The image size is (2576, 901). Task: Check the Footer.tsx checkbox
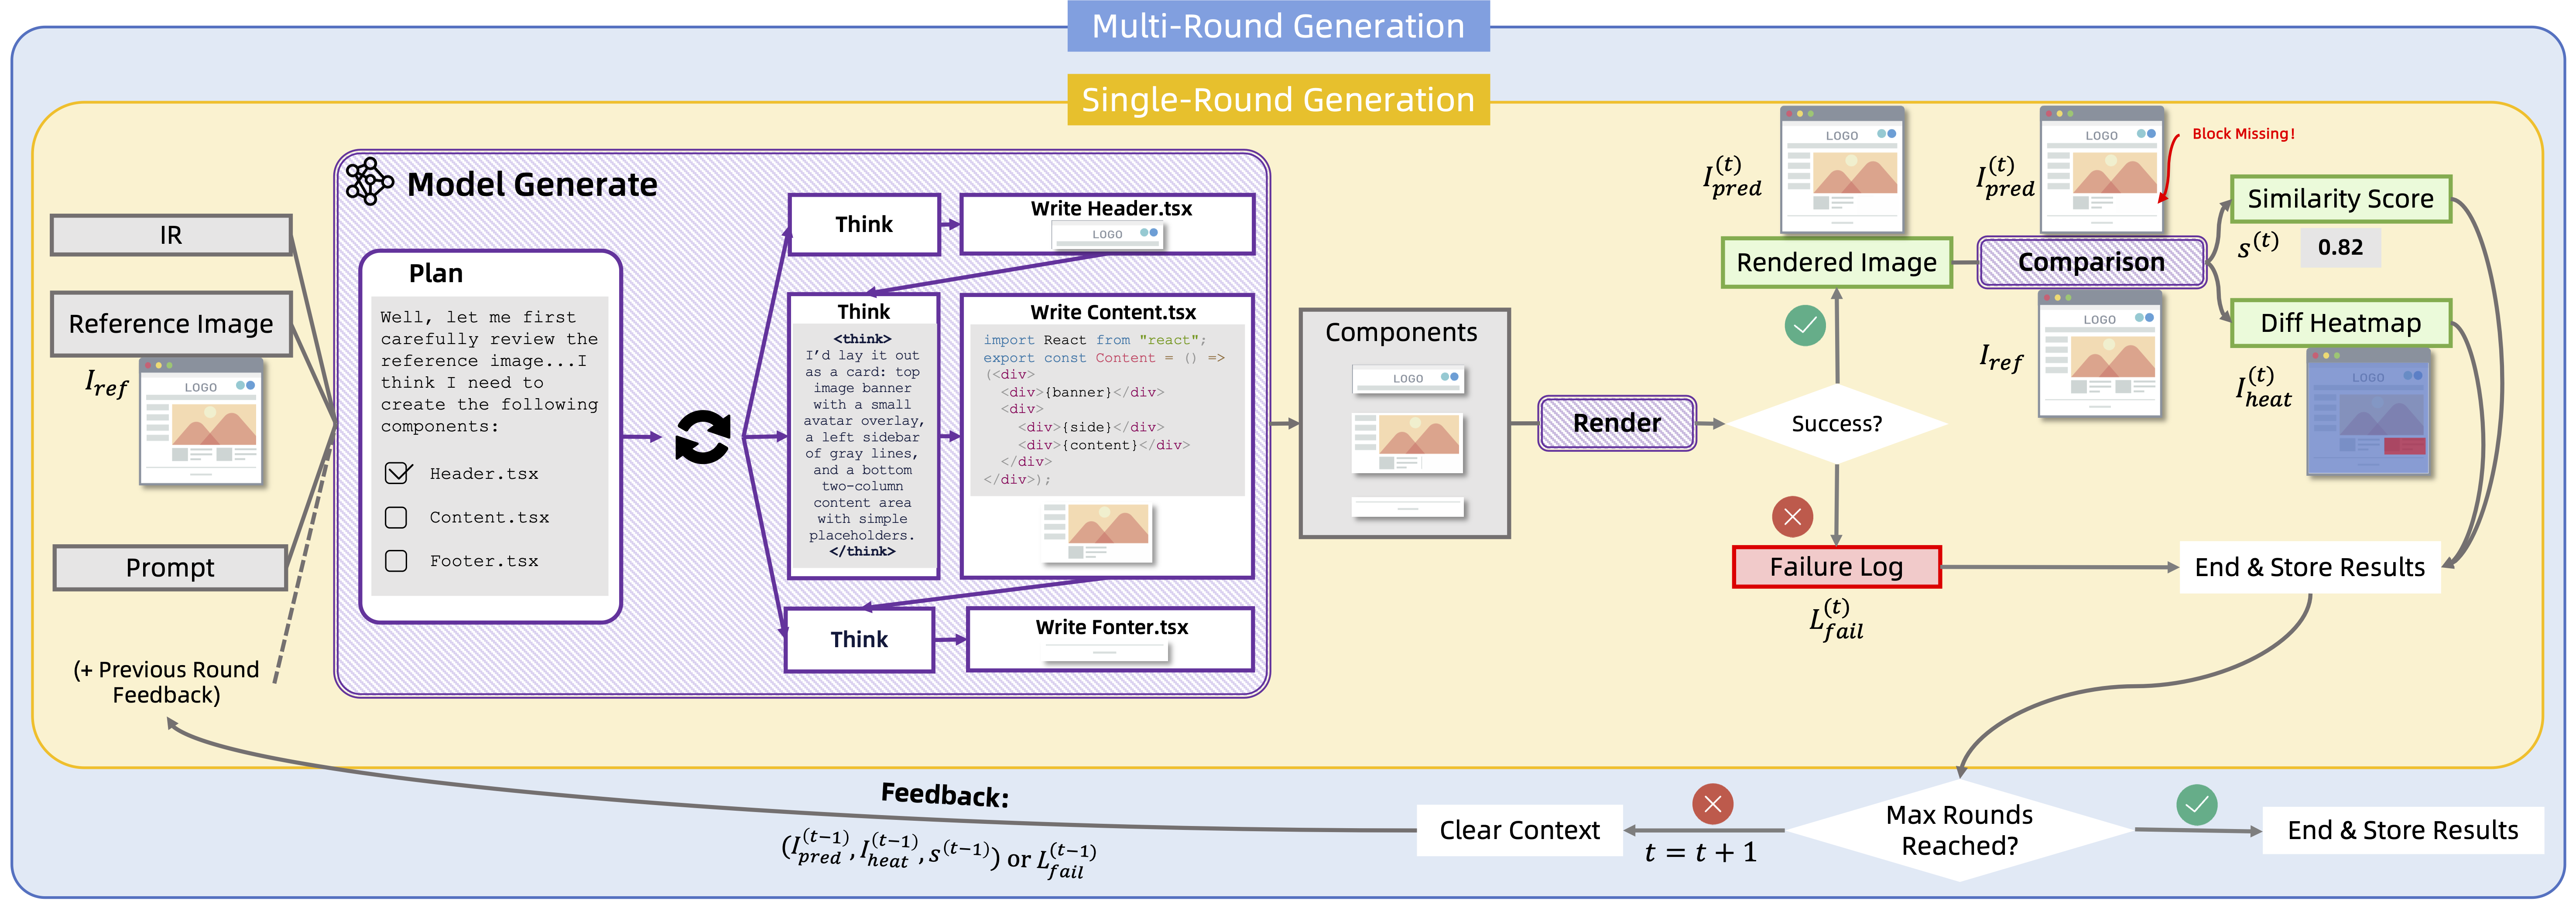point(396,561)
